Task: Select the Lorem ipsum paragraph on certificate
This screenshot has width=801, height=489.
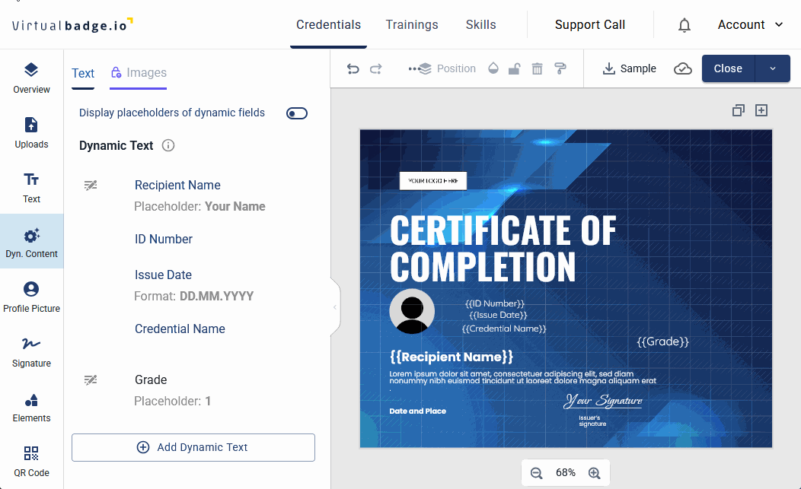Action: pyautogui.click(x=522, y=377)
